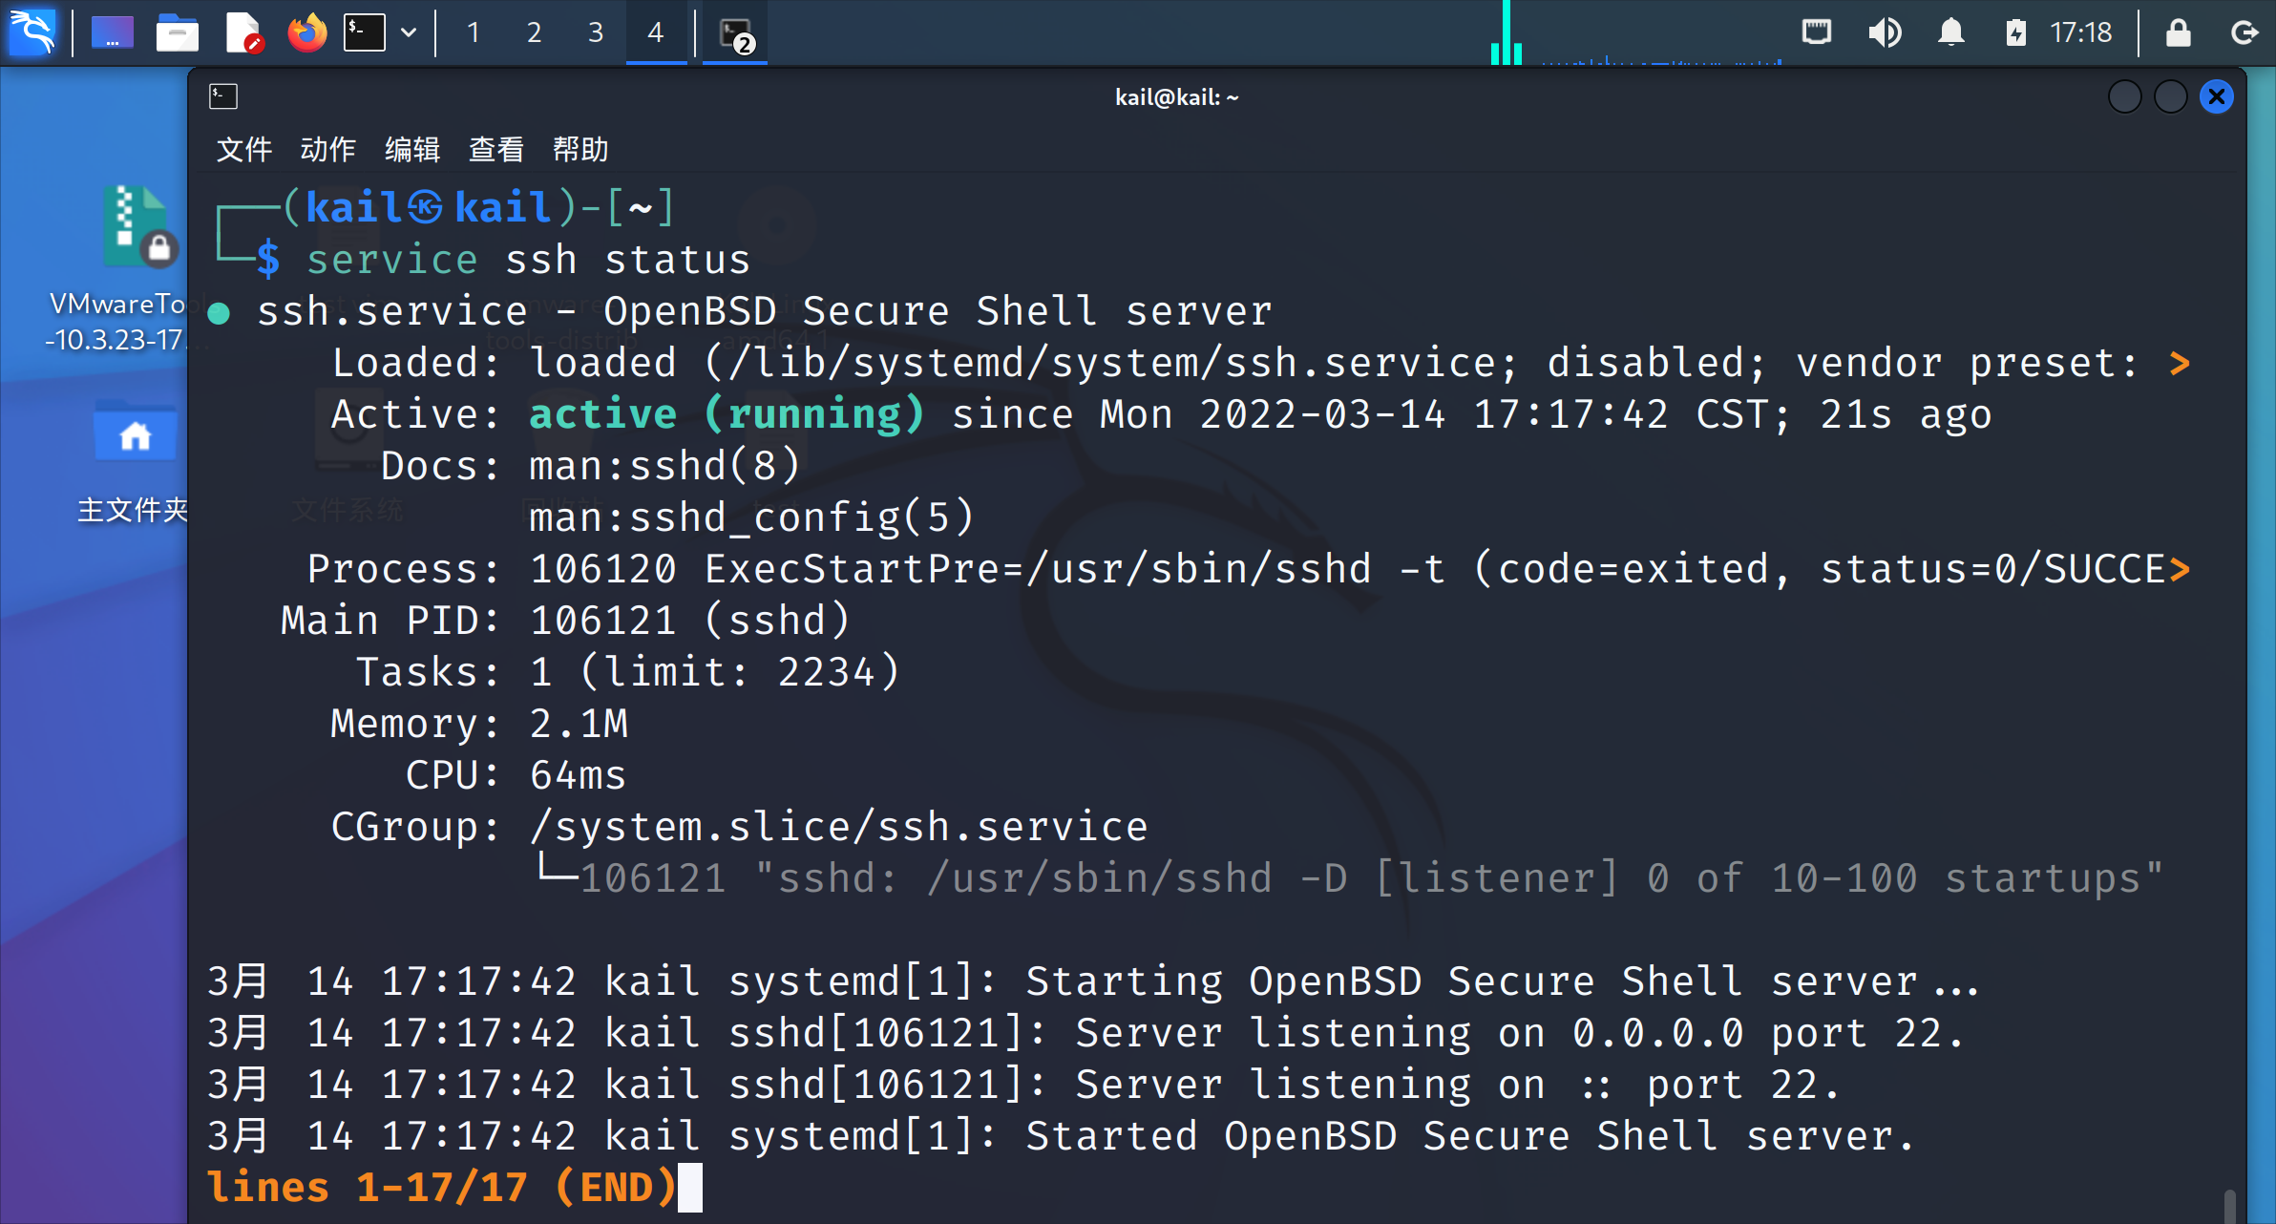
Task: Open the network connection tray icon
Action: 1816,33
